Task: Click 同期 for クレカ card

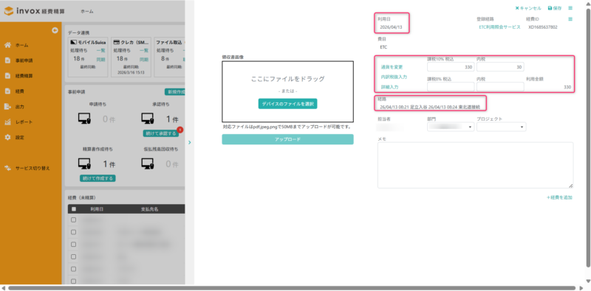Action: 144,60
